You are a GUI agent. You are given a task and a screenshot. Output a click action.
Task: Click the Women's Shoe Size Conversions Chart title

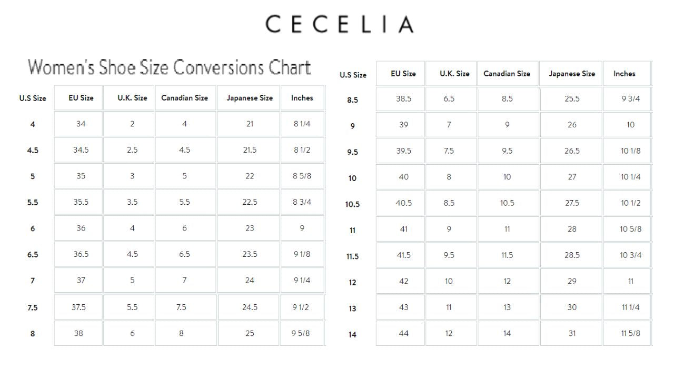coord(169,67)
